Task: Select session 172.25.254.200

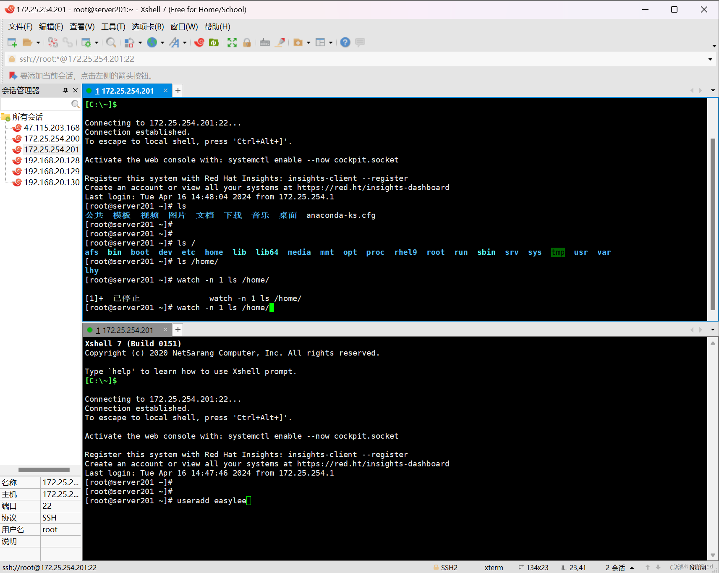Action: coord(52,139)
